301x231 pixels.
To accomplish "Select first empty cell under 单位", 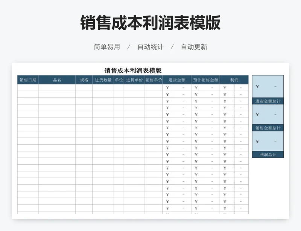I will [x=119, y=88].
